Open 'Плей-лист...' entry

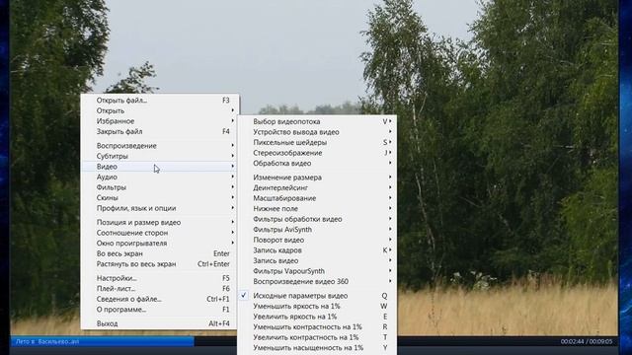(160, 289)
